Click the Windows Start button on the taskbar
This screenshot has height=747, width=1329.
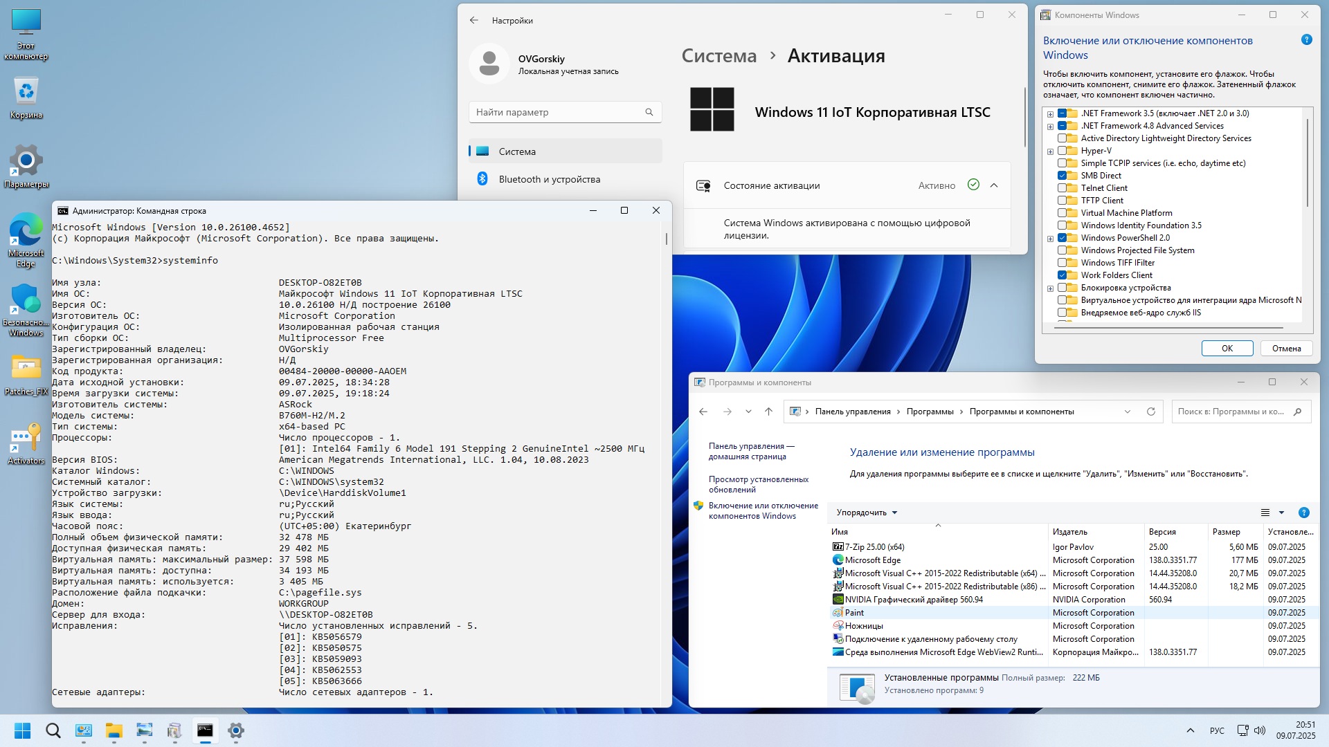(x=23, y=730)
